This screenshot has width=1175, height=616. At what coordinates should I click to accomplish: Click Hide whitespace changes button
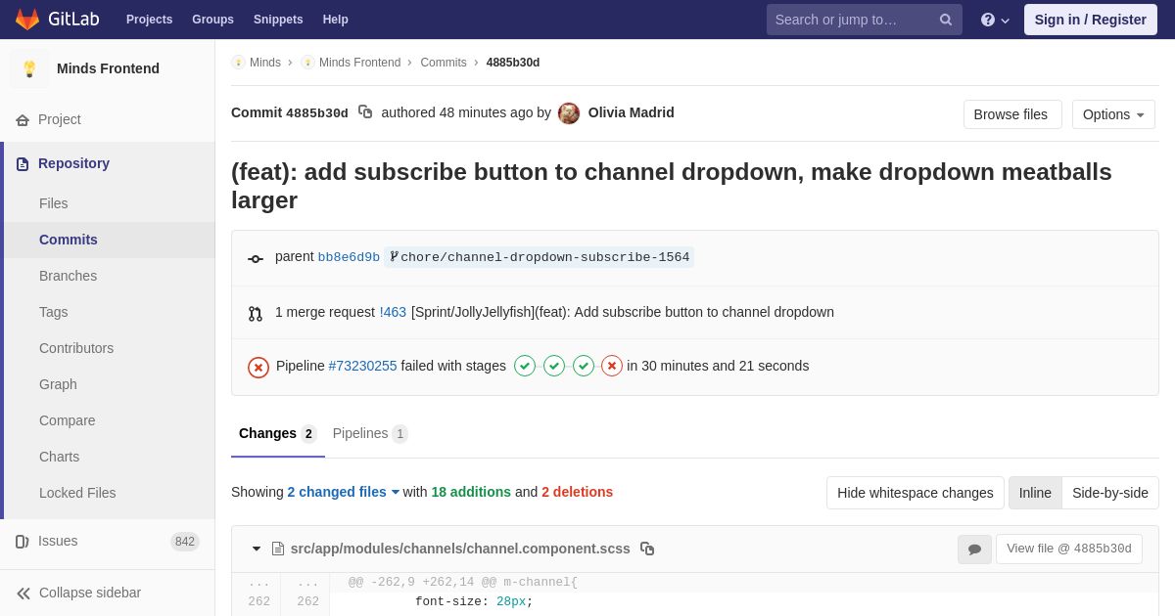[916, 493]
